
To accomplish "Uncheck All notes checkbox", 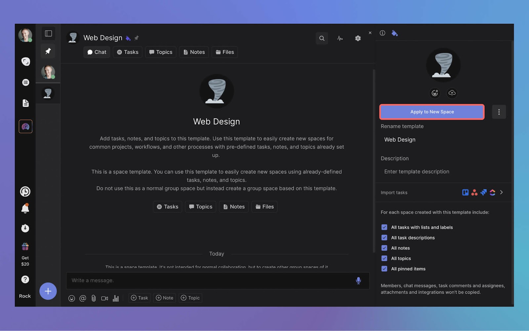I will point(384,248).
